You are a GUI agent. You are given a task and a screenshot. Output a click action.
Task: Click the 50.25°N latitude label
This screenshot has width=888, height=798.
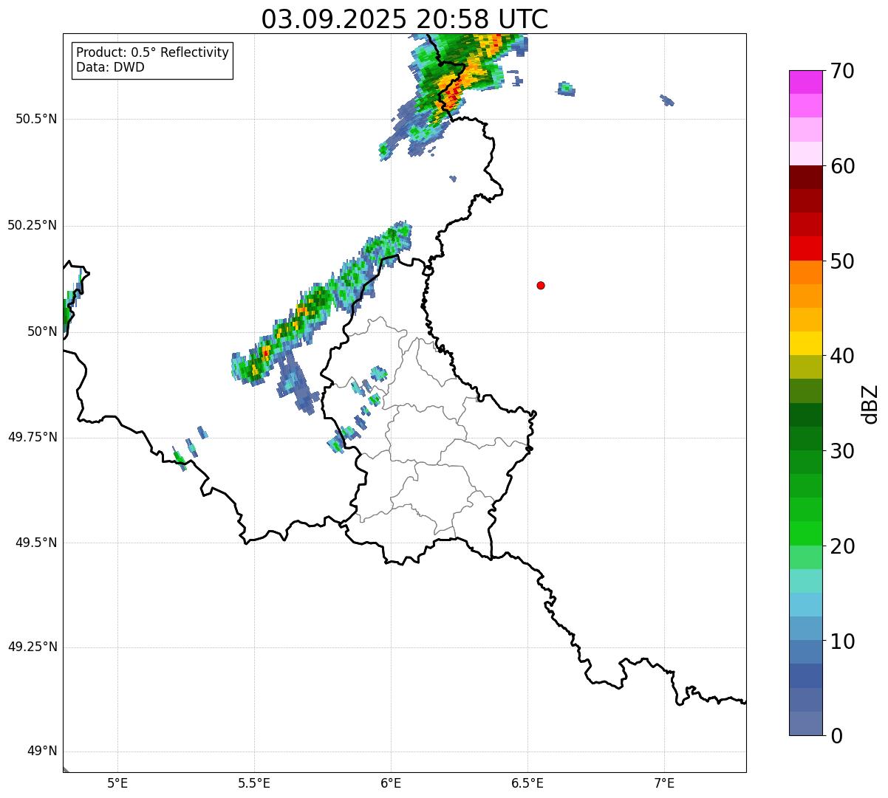[33, 225]
